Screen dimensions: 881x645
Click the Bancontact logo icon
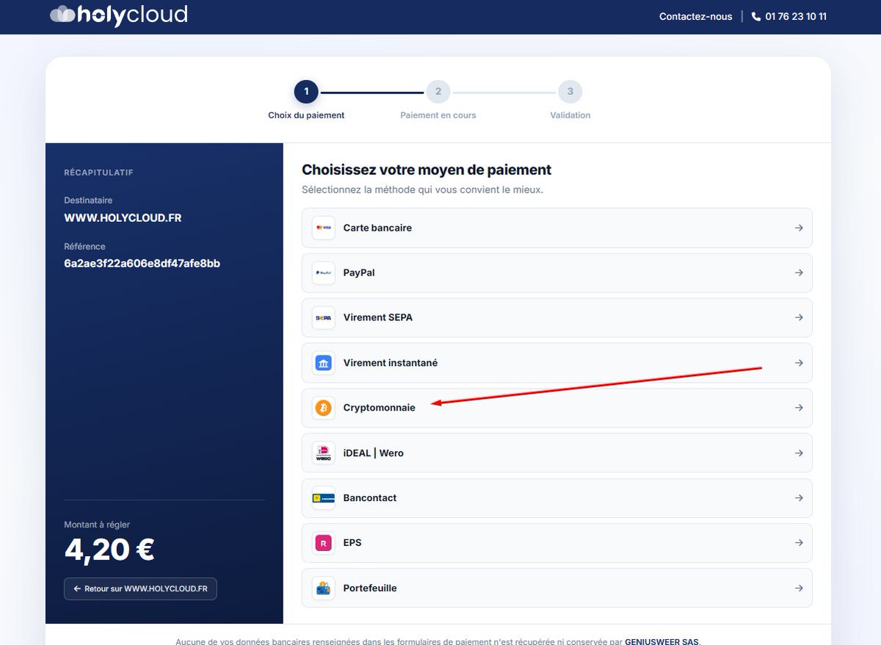point(324,497)
